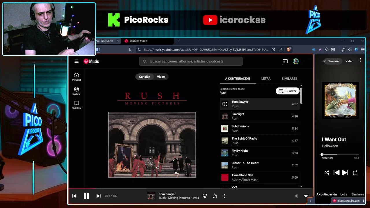Collapse player page with down triangle
Image resolution: width=370 pixels, height=208 pixels.
(x=306, y=196)
